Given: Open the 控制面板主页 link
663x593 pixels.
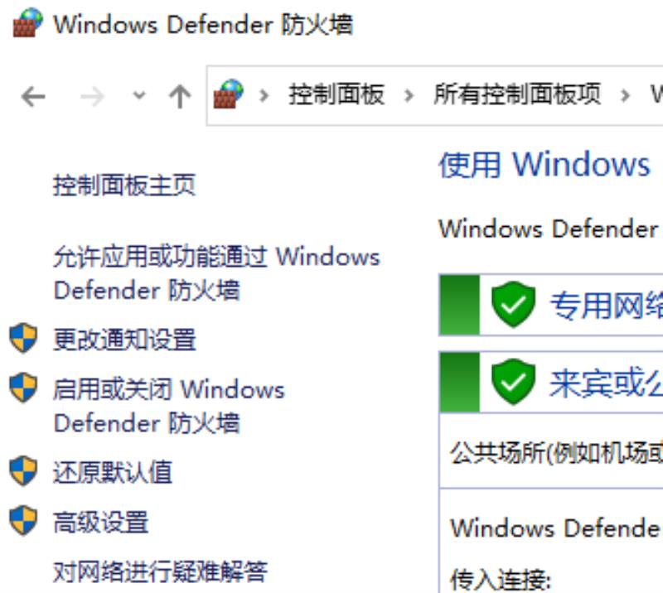Looking at the screenshot, I should pos(124,185).
